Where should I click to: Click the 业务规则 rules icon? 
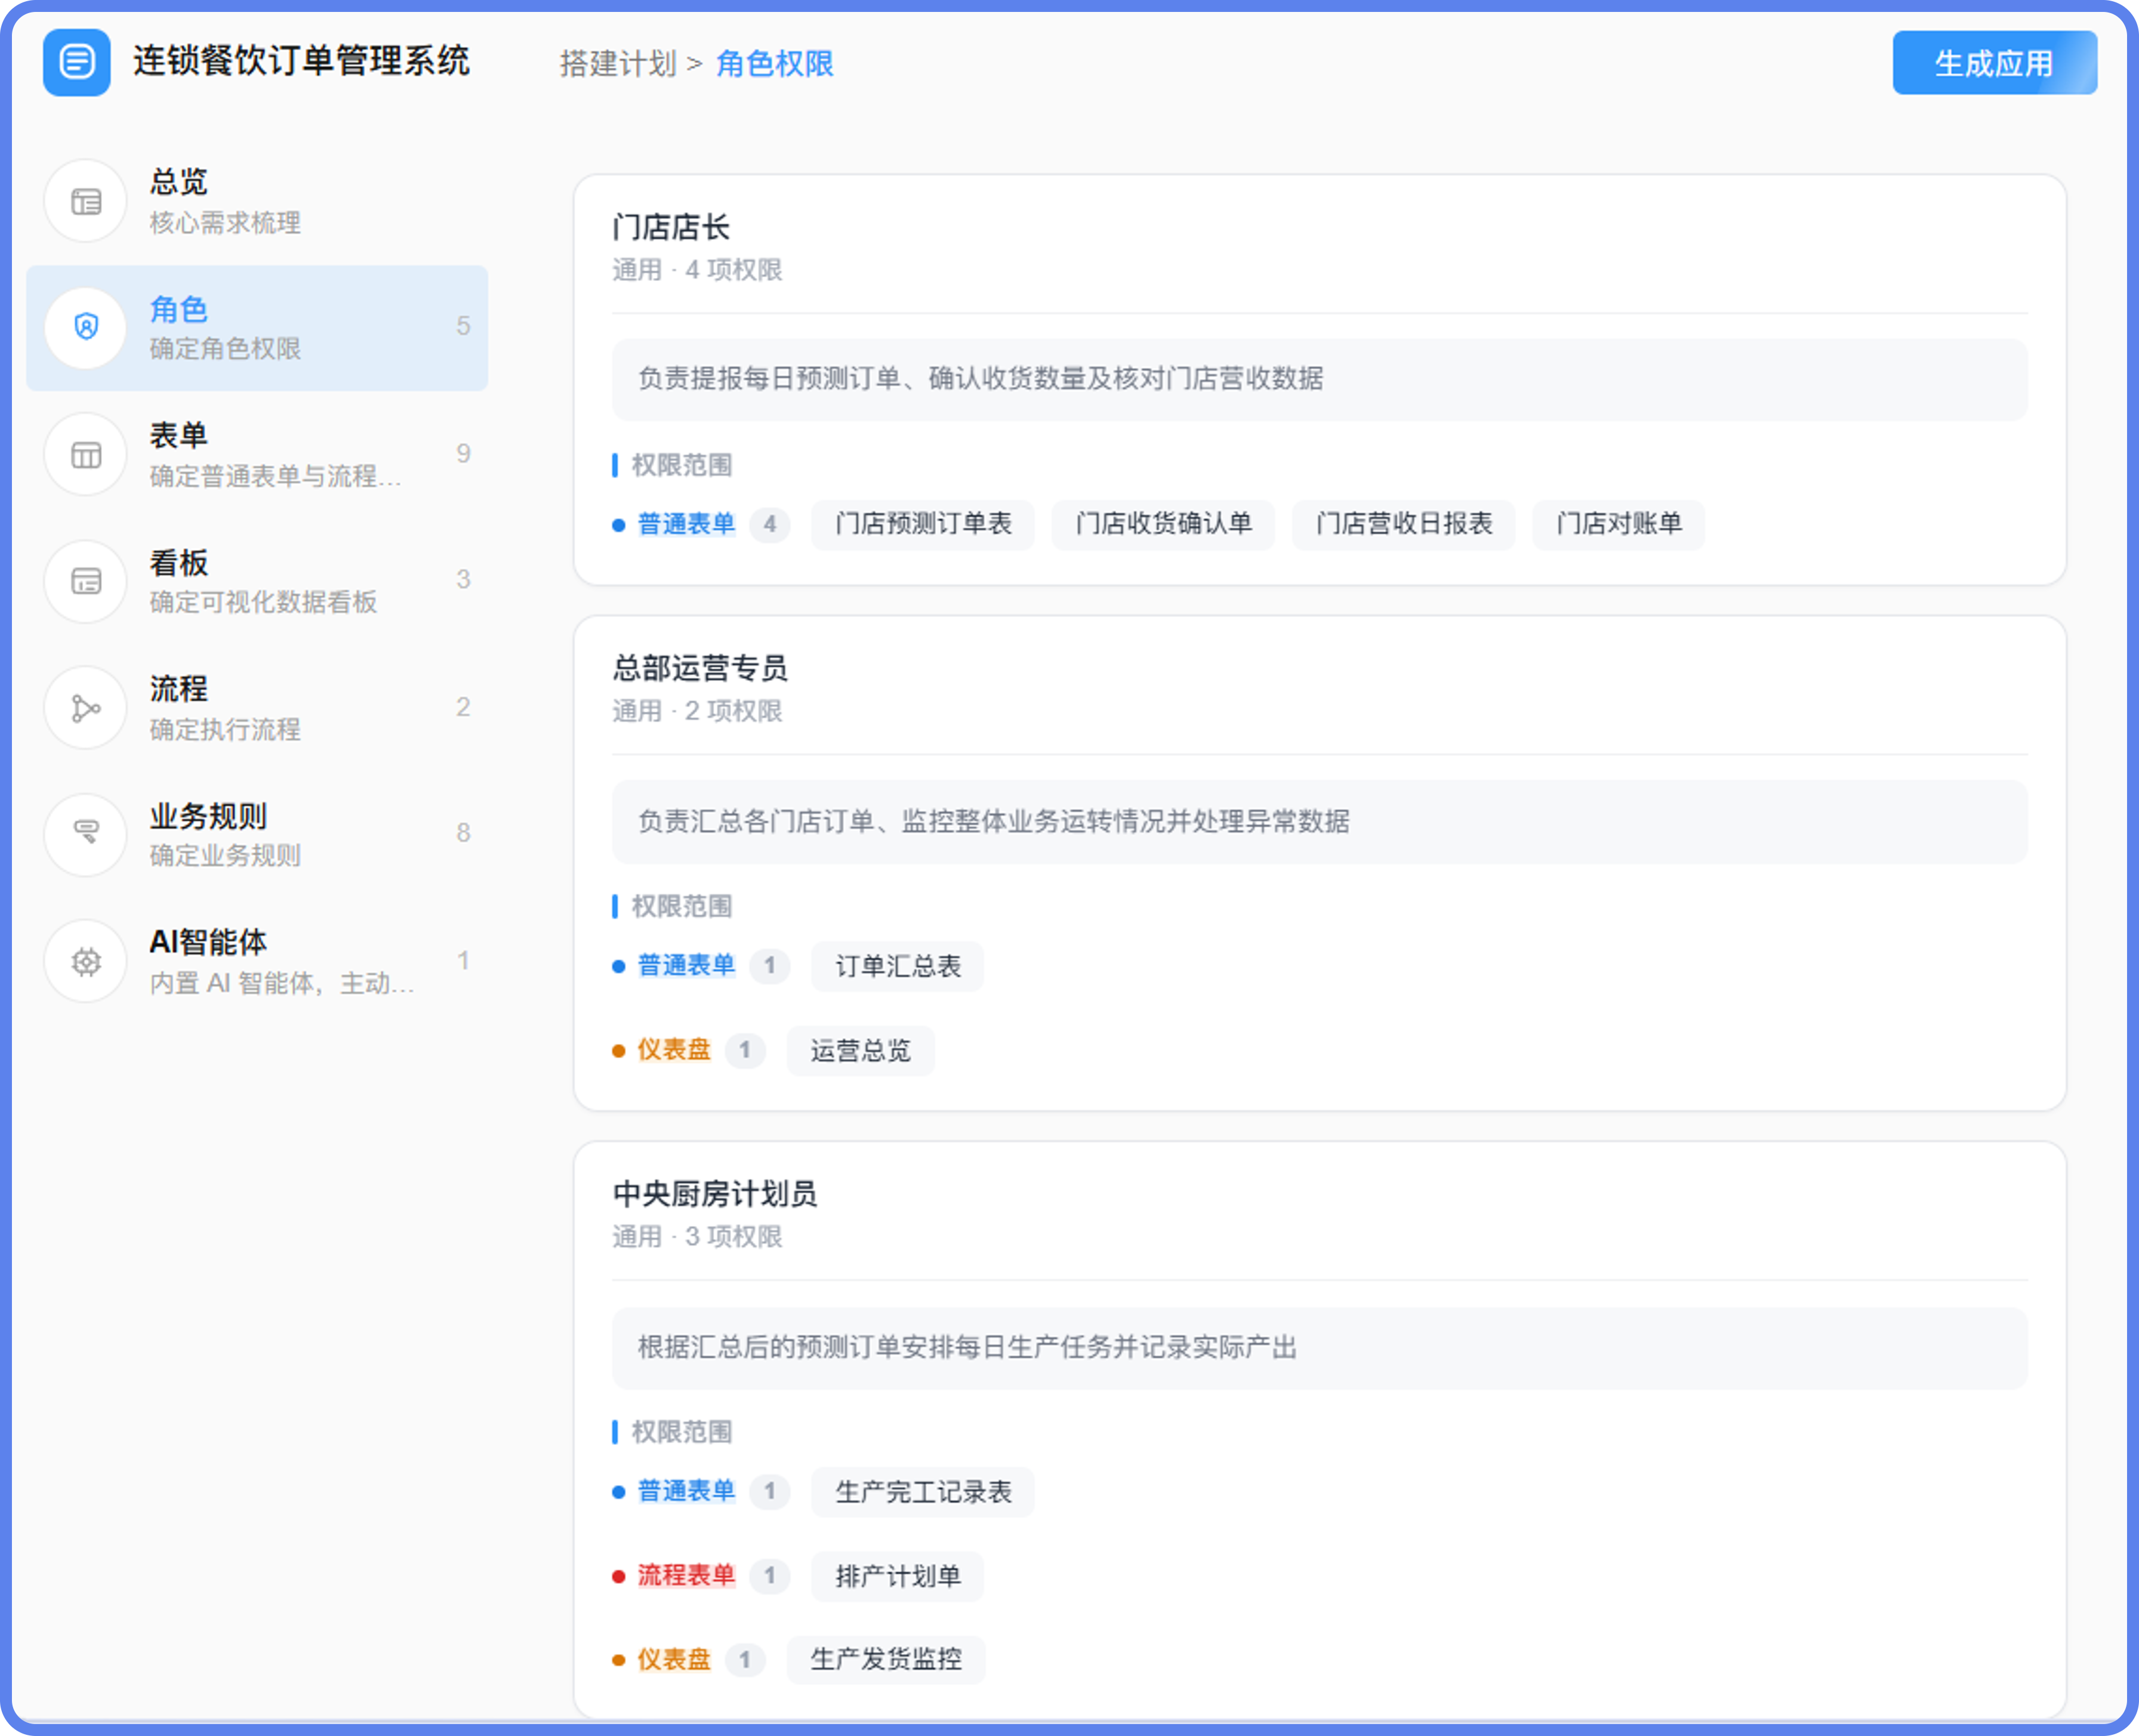[x=86, y=834]
